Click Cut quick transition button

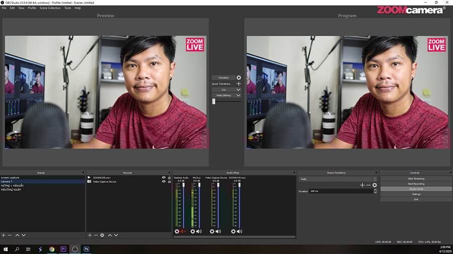pyautogui.click(x=223, y=89)
